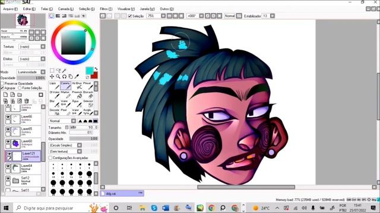Viewport: 380px width, 213px height.
Task: Adjust the brush Tamanho size slider
Action: pos(84,127)
